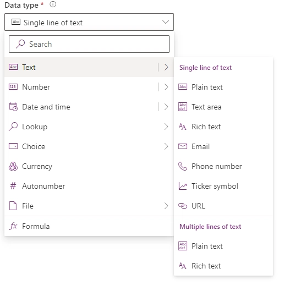Expand the Number submenu arrow
The width and height of the screenshot is (284, 285).
click(166, 87)
